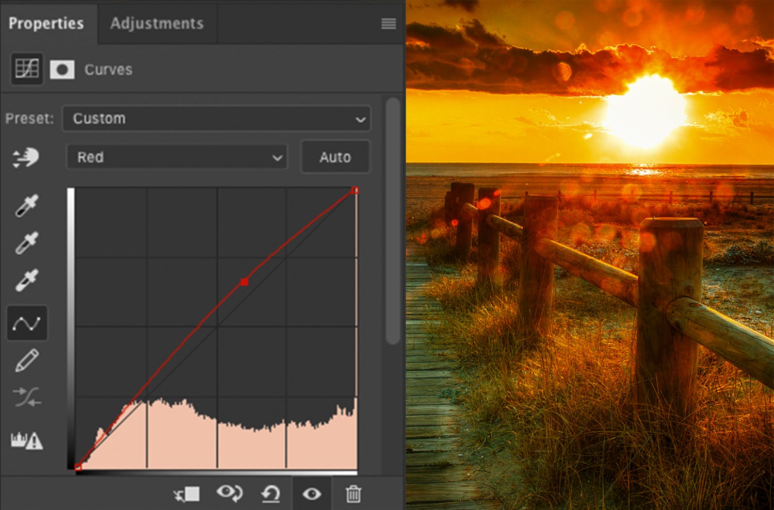Reset the Curves adjustment to defaults

point(270,493)
